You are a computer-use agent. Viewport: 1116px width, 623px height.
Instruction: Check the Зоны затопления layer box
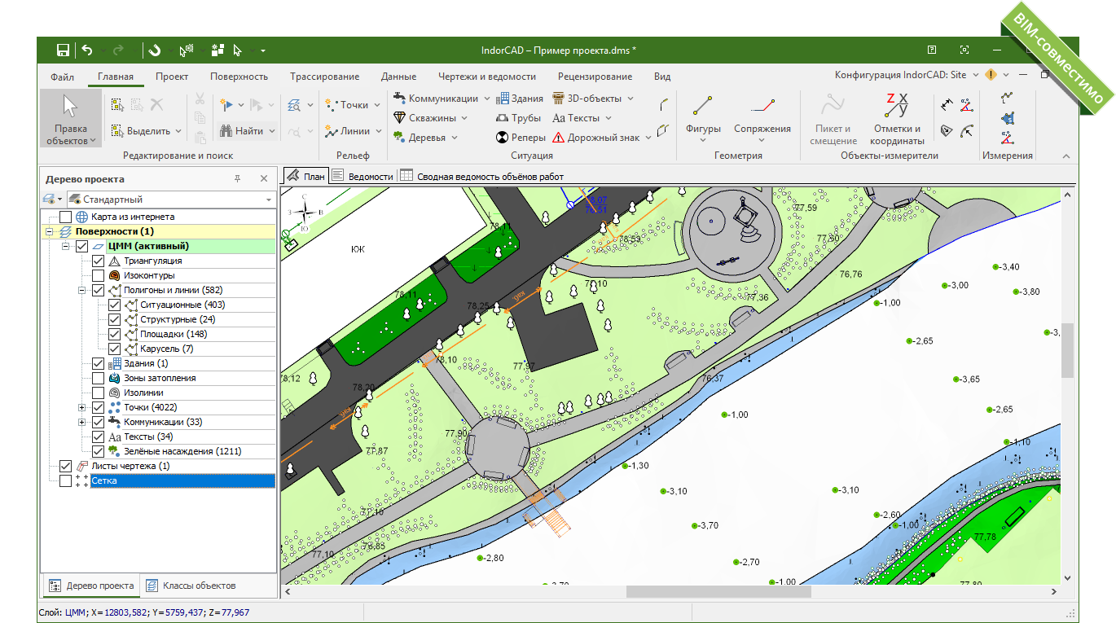coord(98,379)
